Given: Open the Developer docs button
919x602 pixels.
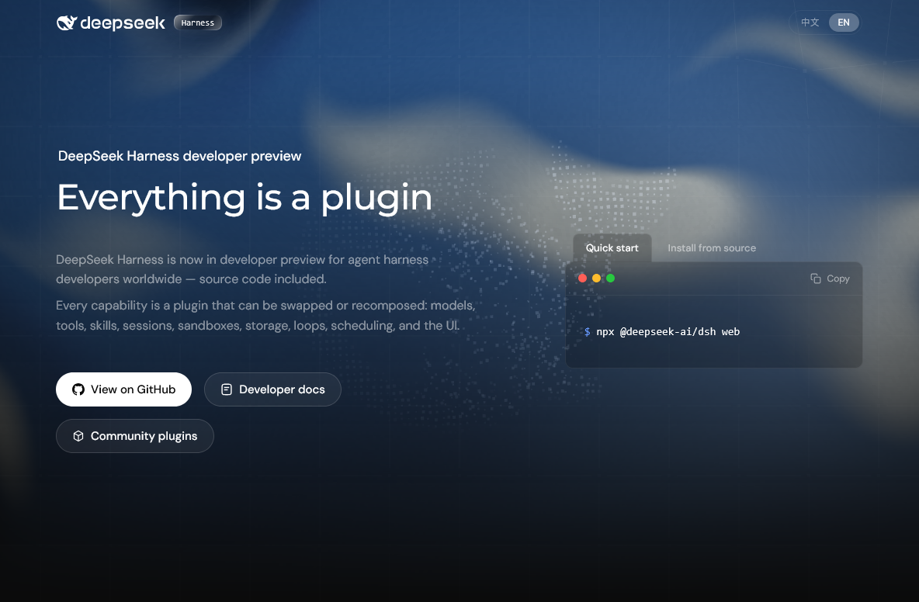Looking at the screenshot, I should (x=272, y=389).
